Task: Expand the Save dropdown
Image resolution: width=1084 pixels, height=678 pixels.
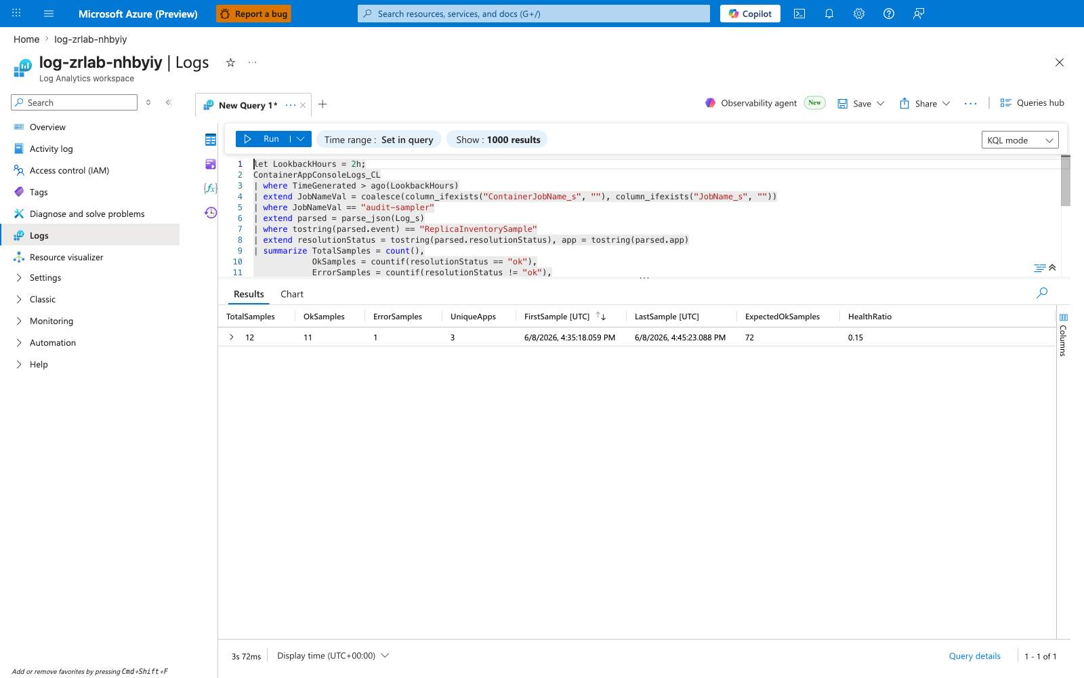Action: tap(881, 104)
